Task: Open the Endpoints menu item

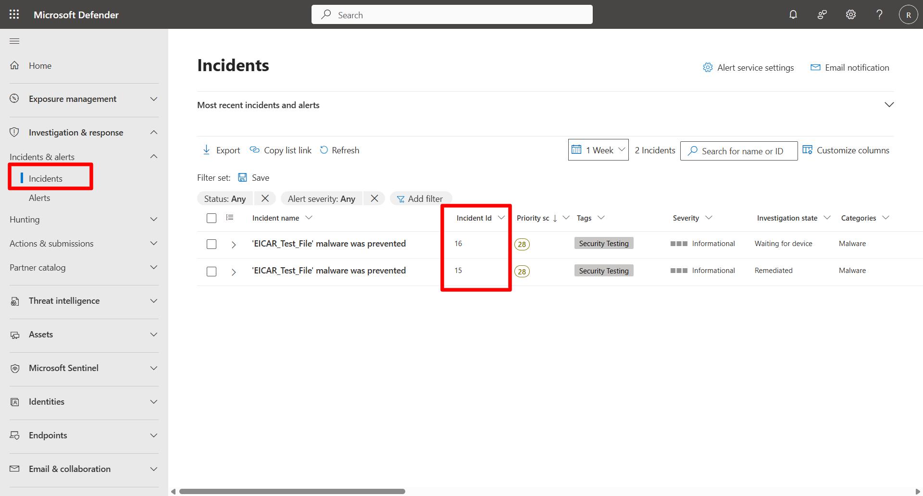Action: (48, 435)
